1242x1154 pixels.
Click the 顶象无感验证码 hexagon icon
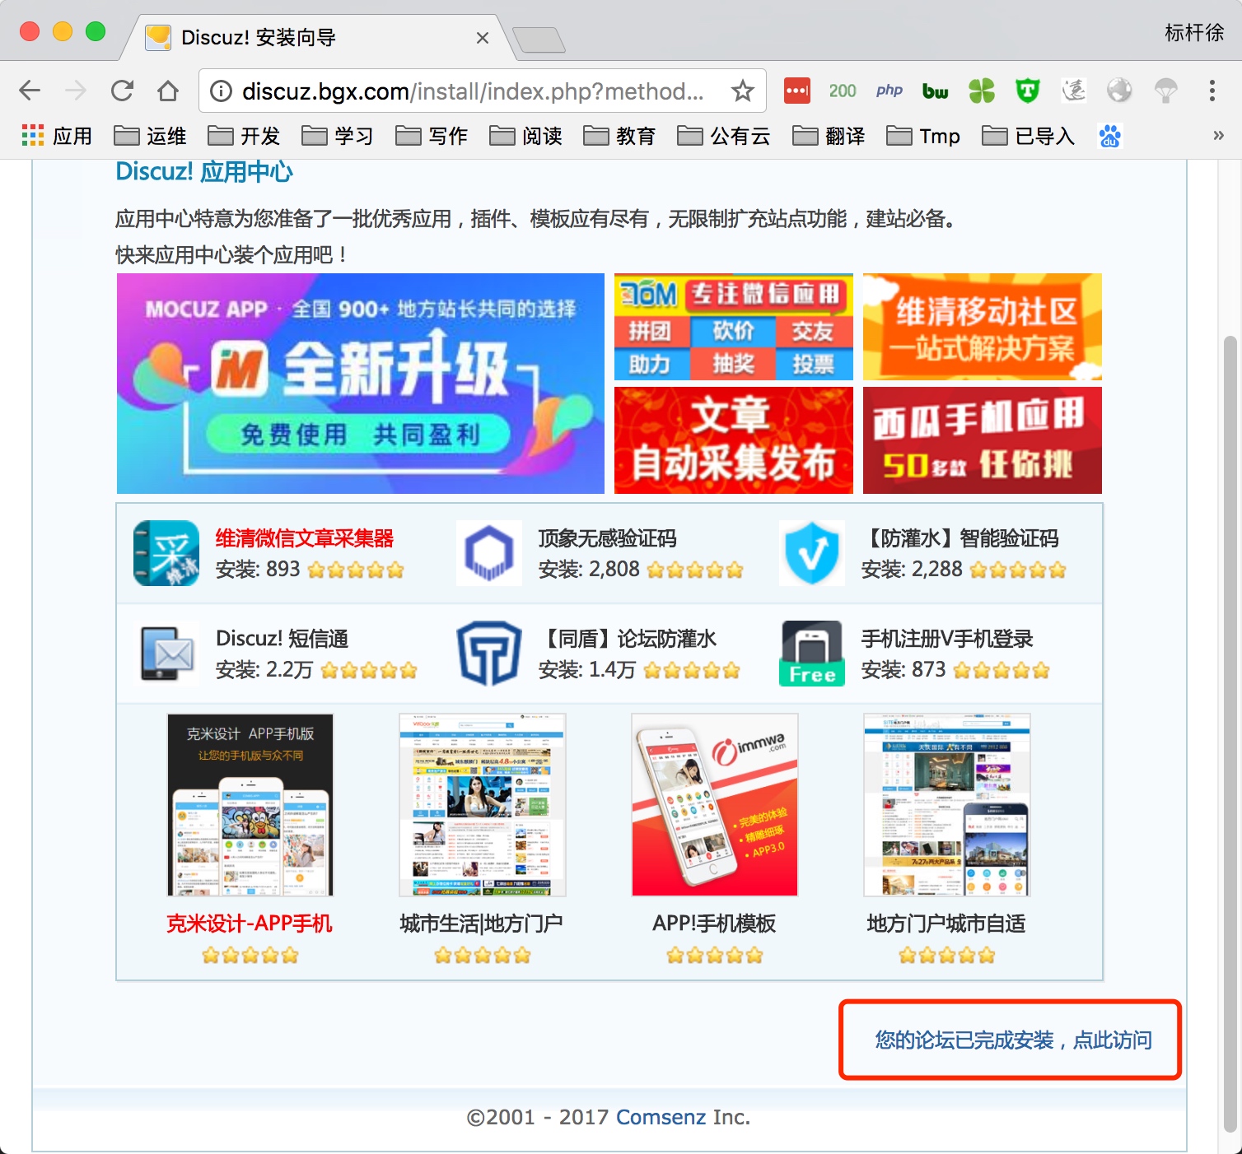pyautogui.click(x=489, y=553)
